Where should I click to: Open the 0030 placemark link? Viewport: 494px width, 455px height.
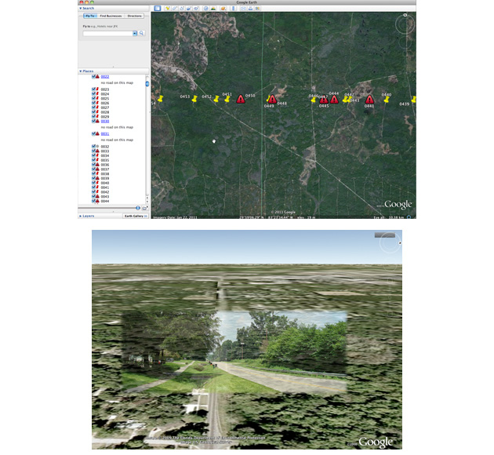105,121
